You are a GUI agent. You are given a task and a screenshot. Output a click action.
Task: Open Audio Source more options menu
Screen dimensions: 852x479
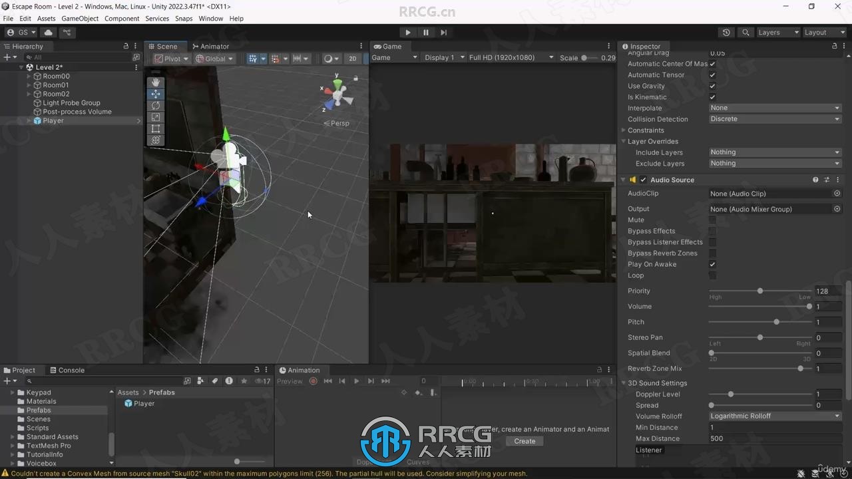(837, 180)
